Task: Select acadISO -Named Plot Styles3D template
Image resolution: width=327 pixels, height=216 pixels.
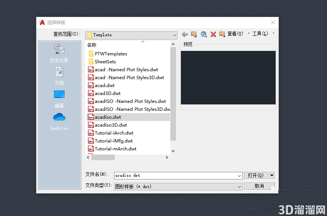Action: tap(132, 109)
